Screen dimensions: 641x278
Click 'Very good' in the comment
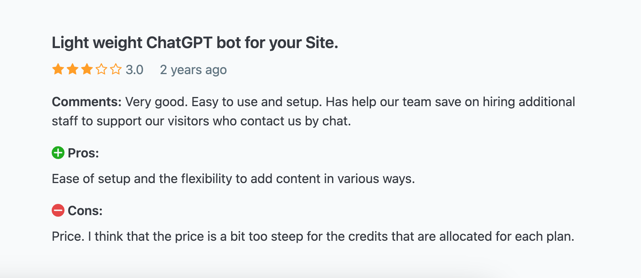(156, 102)
